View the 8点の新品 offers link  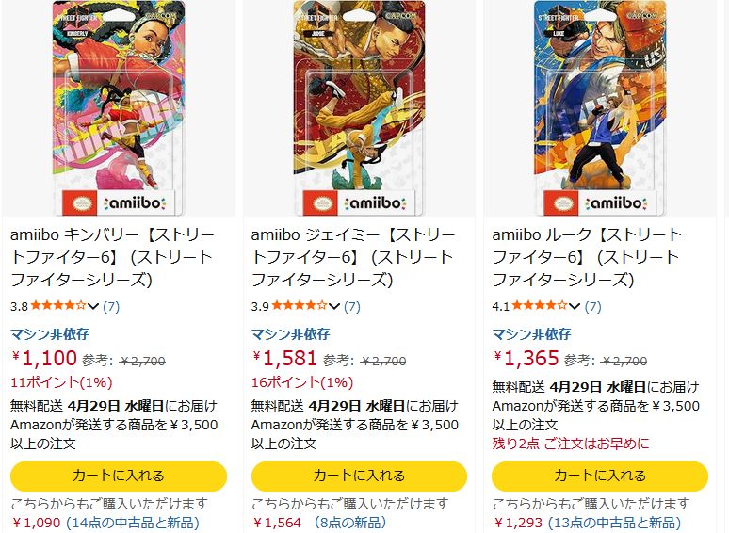(x=350, y=523)
